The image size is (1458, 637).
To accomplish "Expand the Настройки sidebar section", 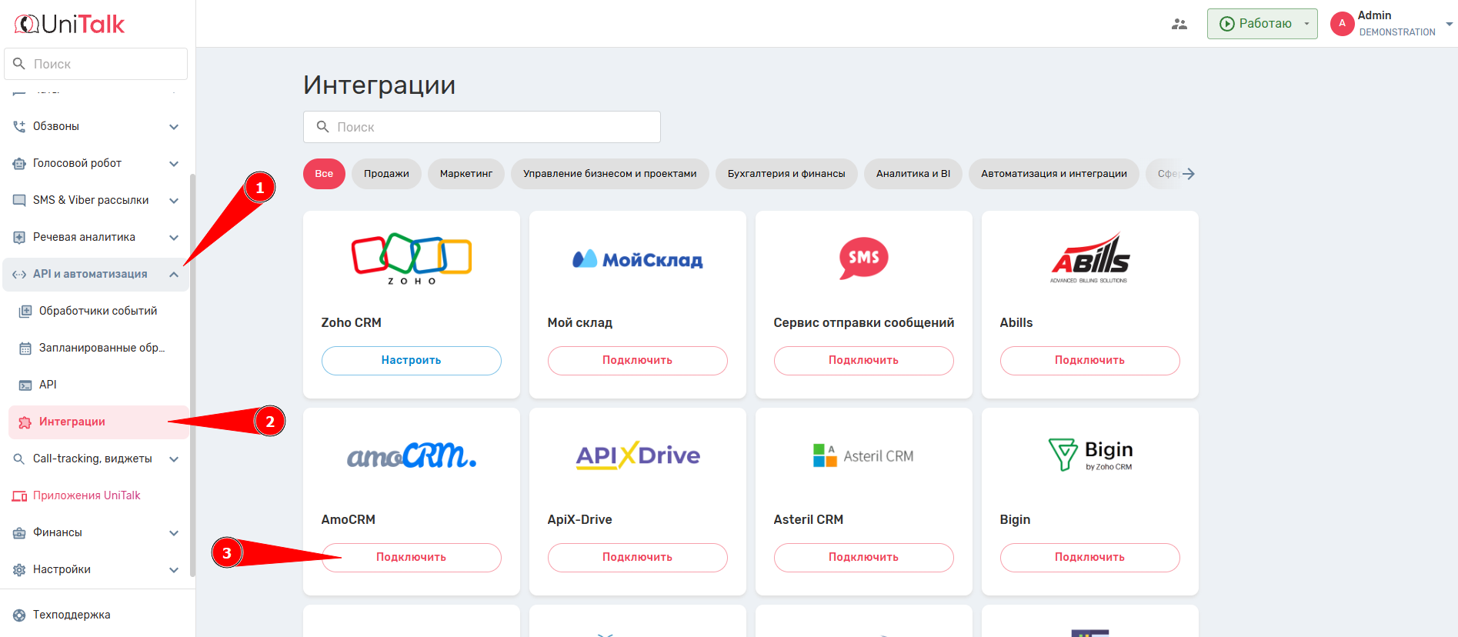I will 174,570.
